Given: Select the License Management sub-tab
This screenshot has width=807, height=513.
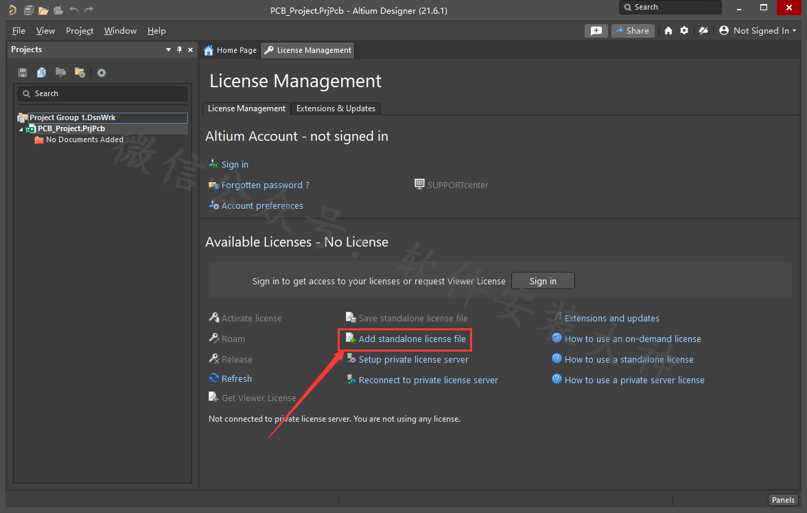Looking at the screenshot, I should click(246, 109).
